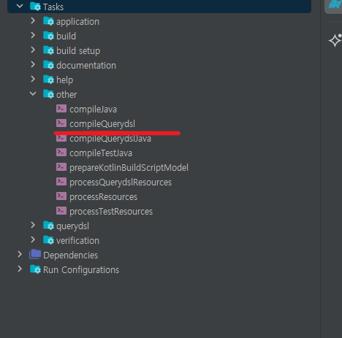Click the Run Configurations folder icon
Viewport: 342px width, 338px height.
pyautogui.click(x=35, y=269)
